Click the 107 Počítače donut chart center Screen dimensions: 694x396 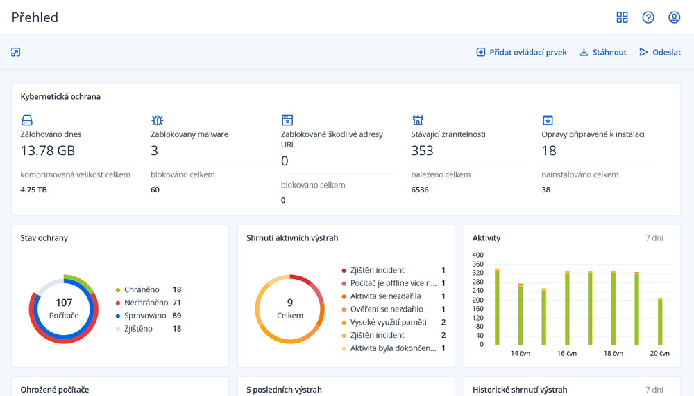coord(64,309)
